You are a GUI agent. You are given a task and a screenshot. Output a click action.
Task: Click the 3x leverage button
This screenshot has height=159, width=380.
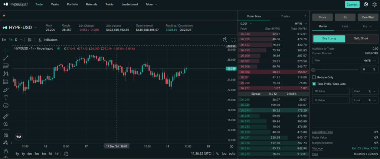tap(345, 17)
